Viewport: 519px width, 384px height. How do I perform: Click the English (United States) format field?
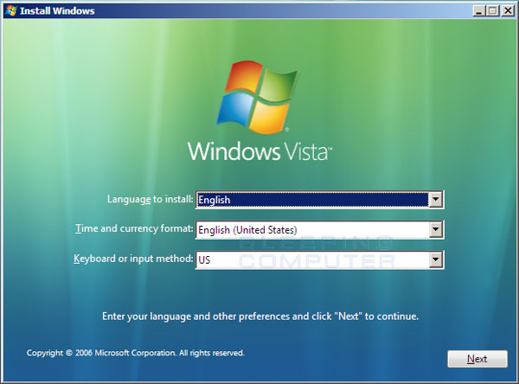pyautogui.click(x=311, y=229)
